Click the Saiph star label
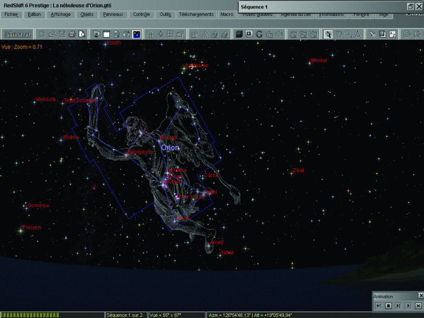The image size is (424, 318). [x=182, y=218]
